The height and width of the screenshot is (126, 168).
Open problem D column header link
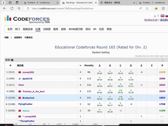[131, 66]
